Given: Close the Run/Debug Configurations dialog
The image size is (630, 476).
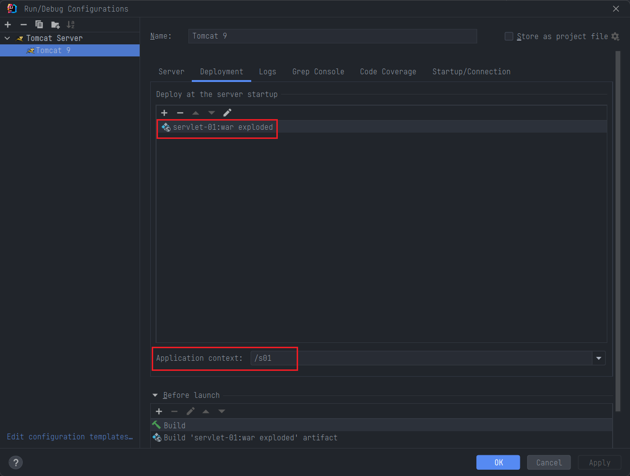Looking at the screenshot, I should [x=616, y=9].
